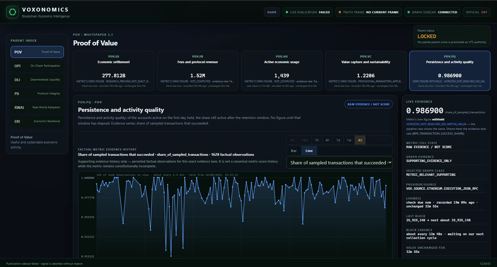This screenshot has width=497, height=267.
Task: Open the POV.ES Economic settlement card
Action: click(x=113, y=71)
